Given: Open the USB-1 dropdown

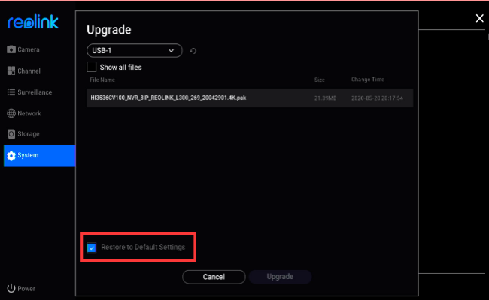Looking at the screenshot, I should (135, 50).
